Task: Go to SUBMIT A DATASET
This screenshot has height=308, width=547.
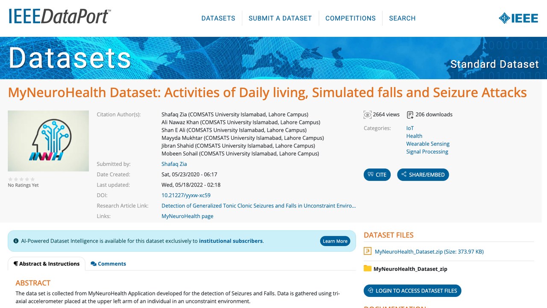Action: click(x=280, y=18)
